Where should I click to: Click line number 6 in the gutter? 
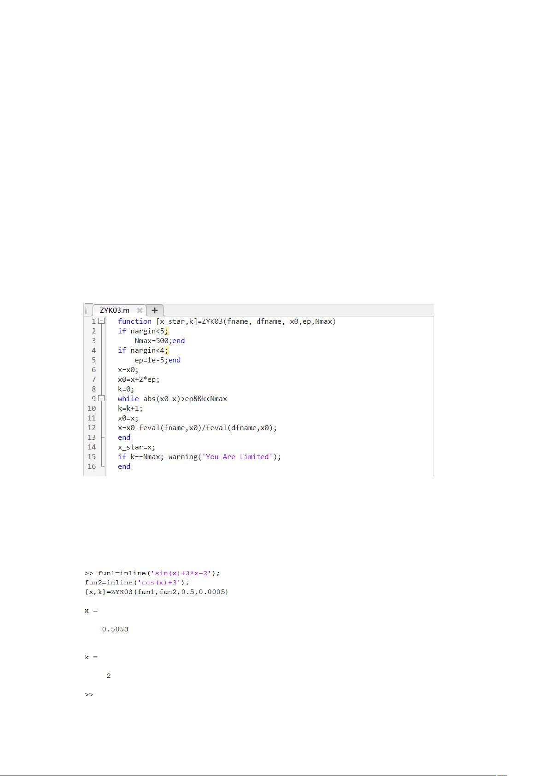(x=93, y=369)
